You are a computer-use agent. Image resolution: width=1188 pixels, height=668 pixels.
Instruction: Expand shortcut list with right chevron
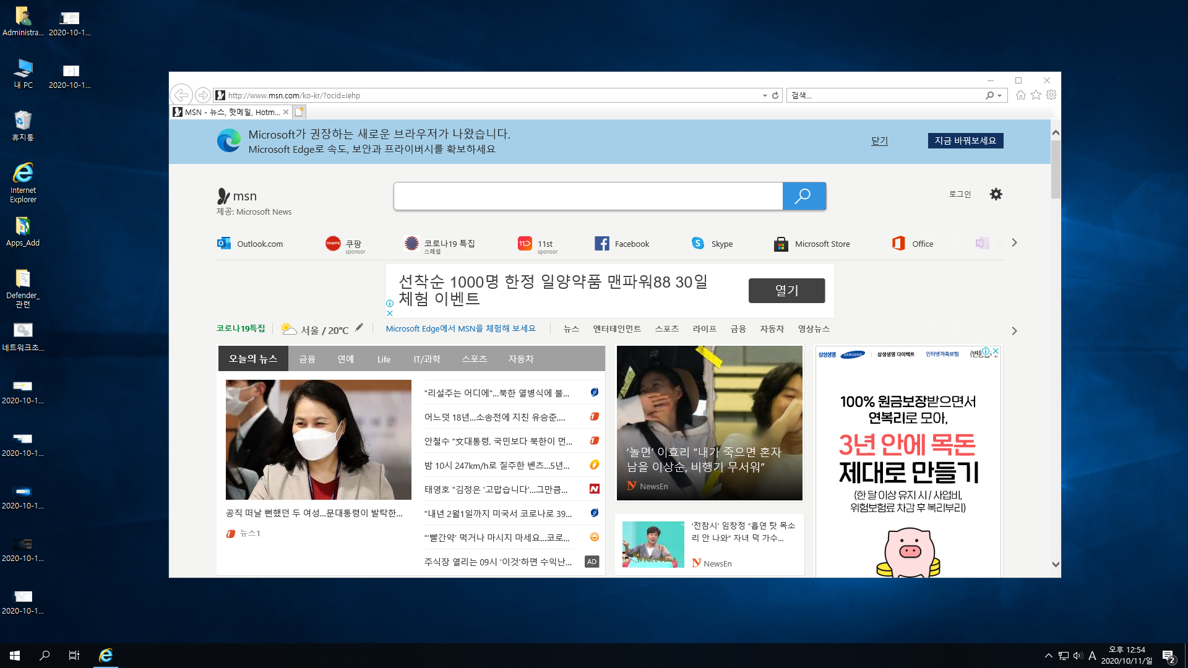pyautogui.click(x=1014, y=243)
